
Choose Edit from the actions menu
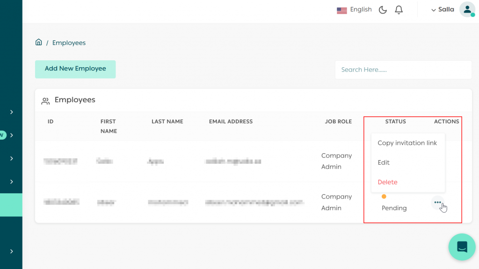tap(384, 163)
